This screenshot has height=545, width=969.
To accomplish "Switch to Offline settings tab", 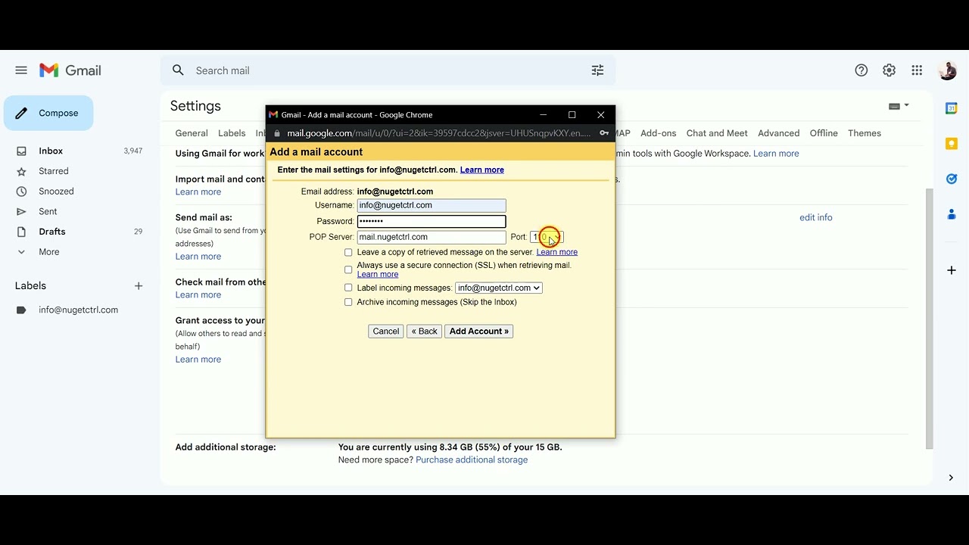I will (x=824, y=133).
